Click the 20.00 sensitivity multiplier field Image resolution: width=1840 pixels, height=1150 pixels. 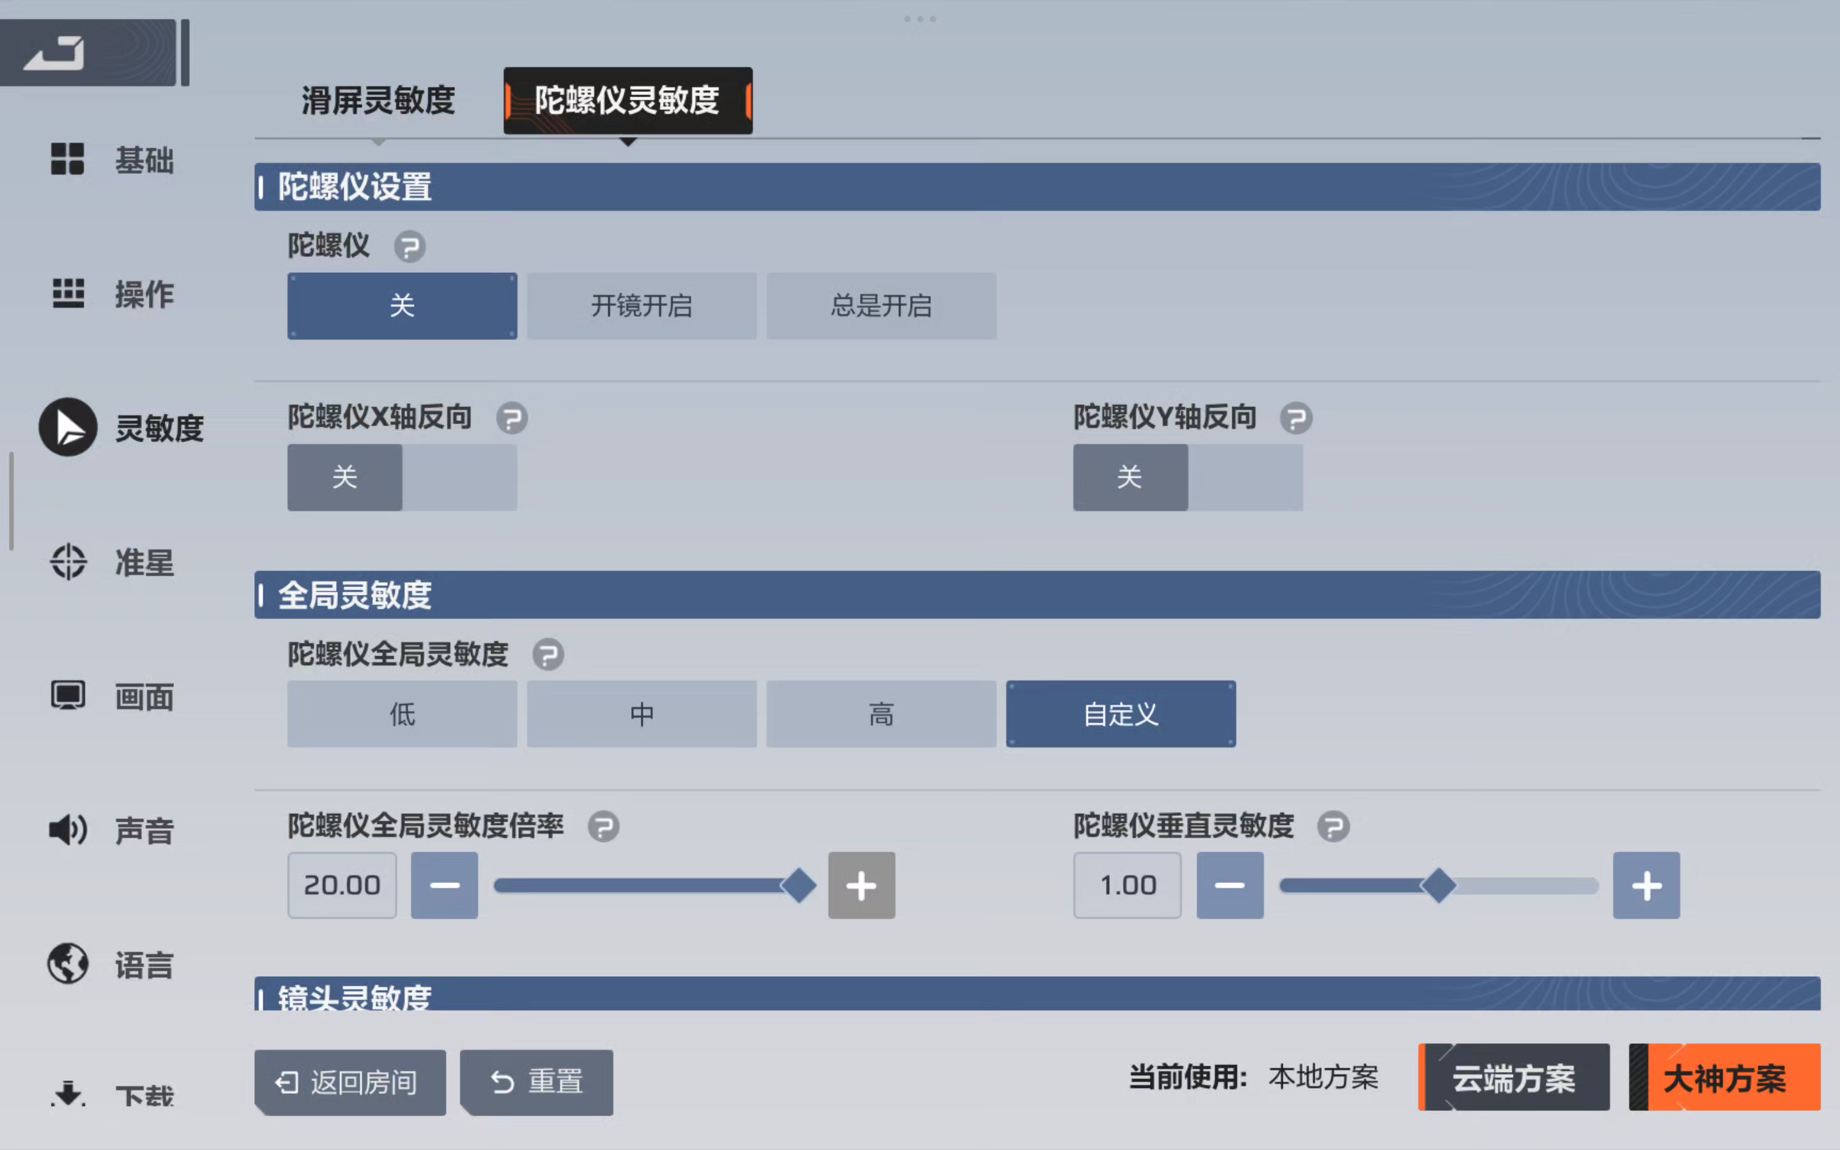342,885
